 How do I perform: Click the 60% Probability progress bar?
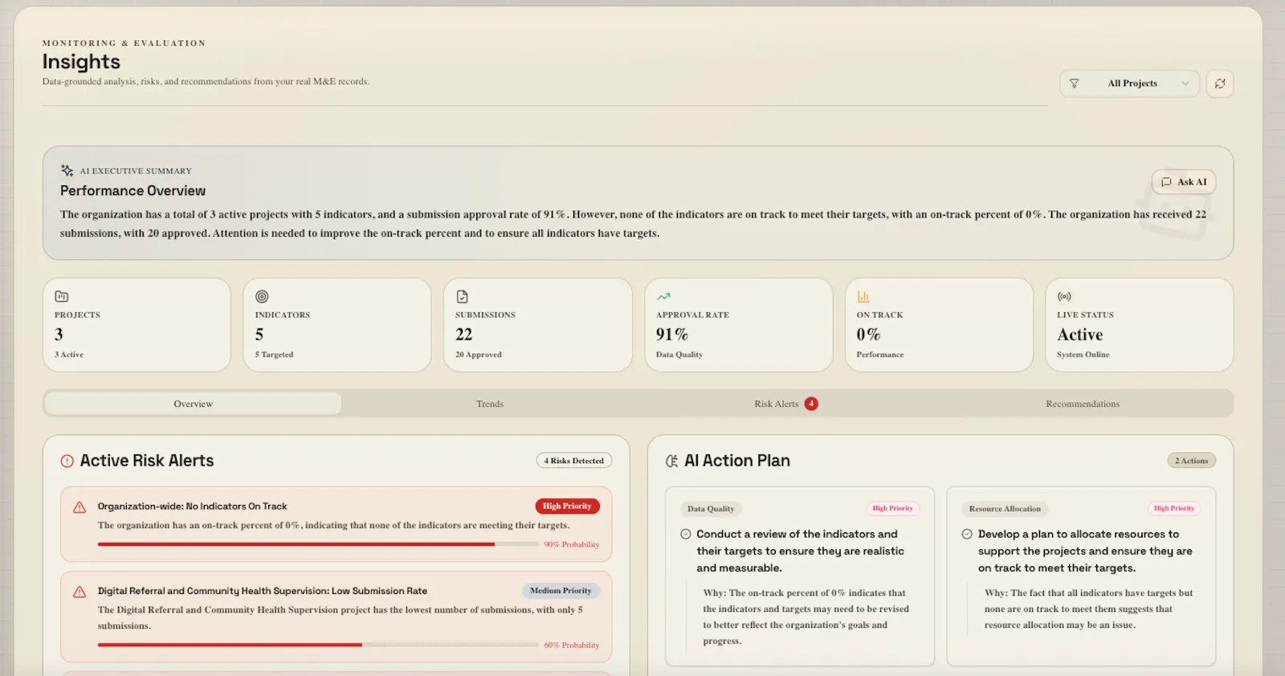tap(318, 645)
